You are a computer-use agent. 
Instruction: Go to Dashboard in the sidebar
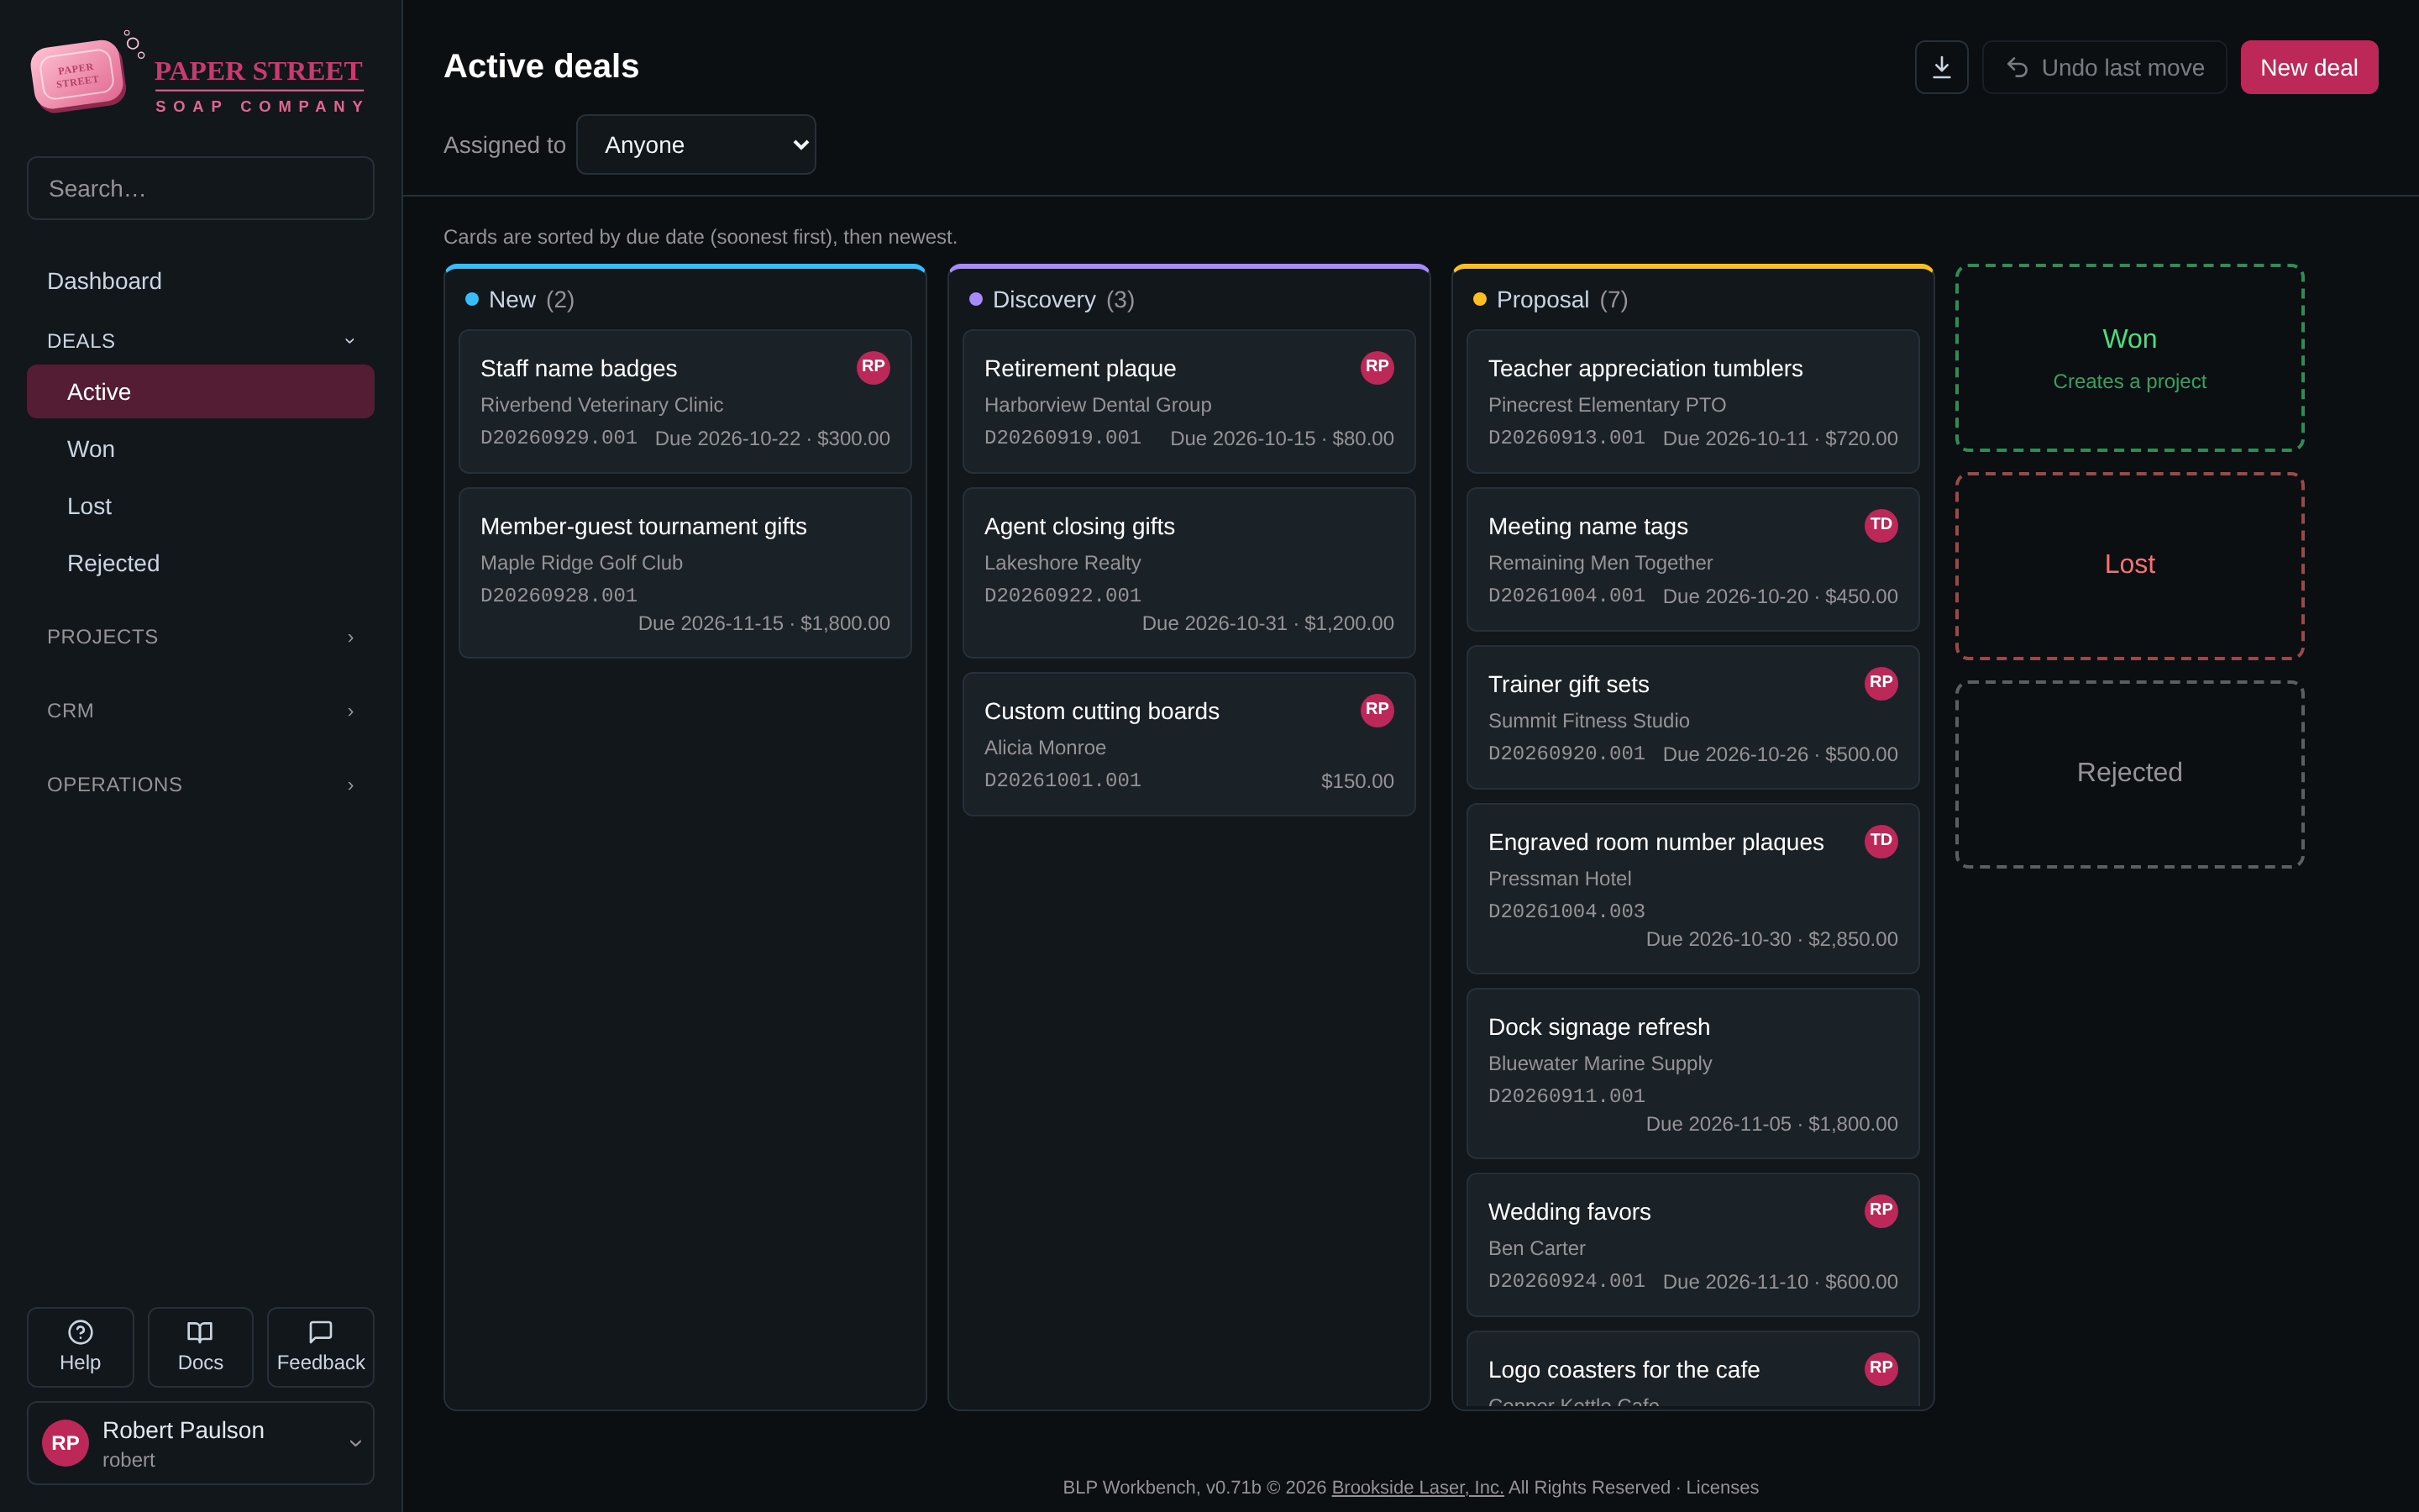coord(200,281)
